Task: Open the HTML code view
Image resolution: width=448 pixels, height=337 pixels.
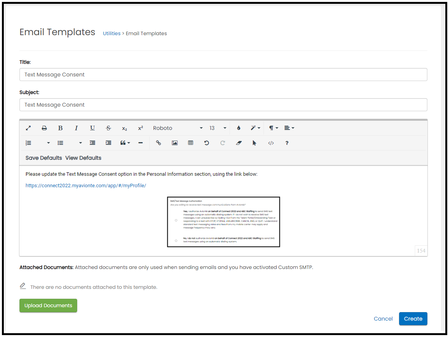Action: pyautogui.click(x=271, y=143)
